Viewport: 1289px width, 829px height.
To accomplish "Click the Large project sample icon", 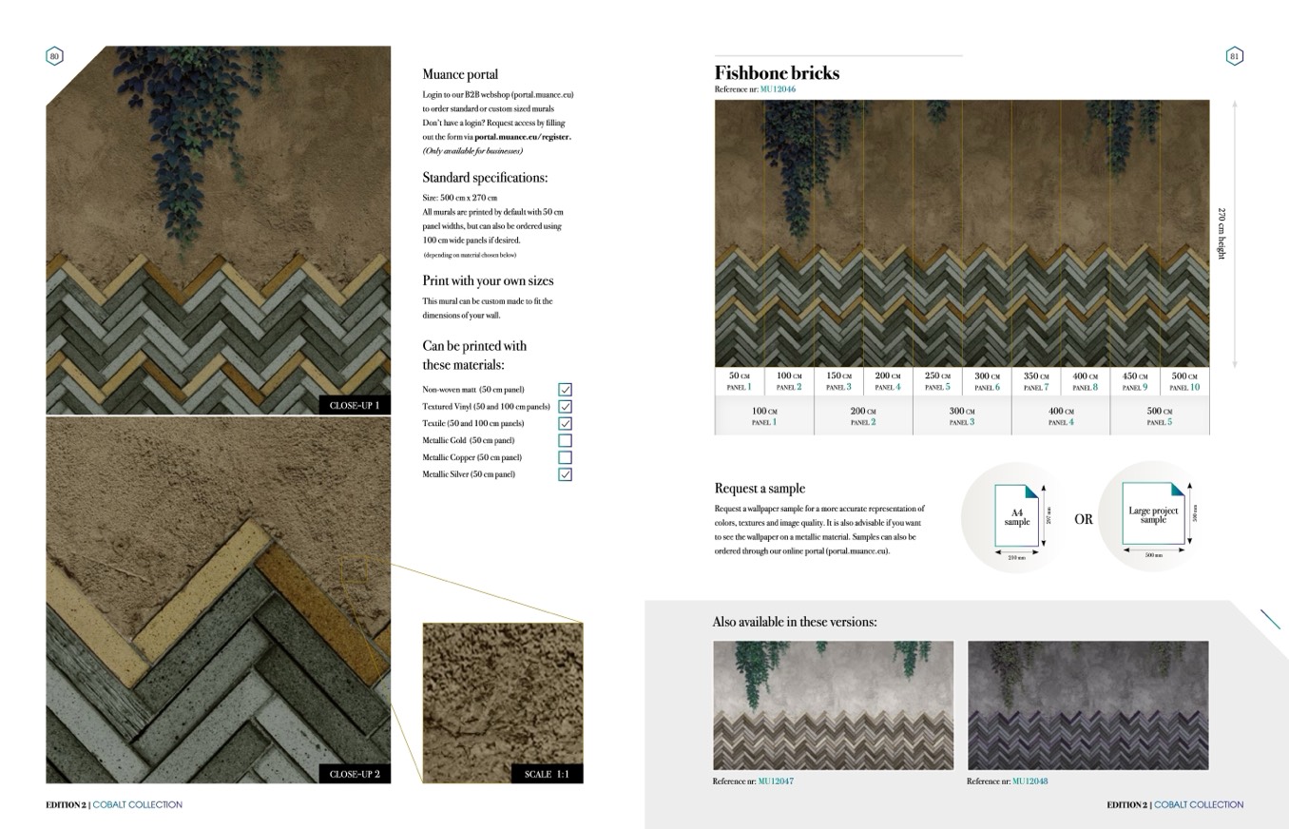I will (x=1152, y=514).
